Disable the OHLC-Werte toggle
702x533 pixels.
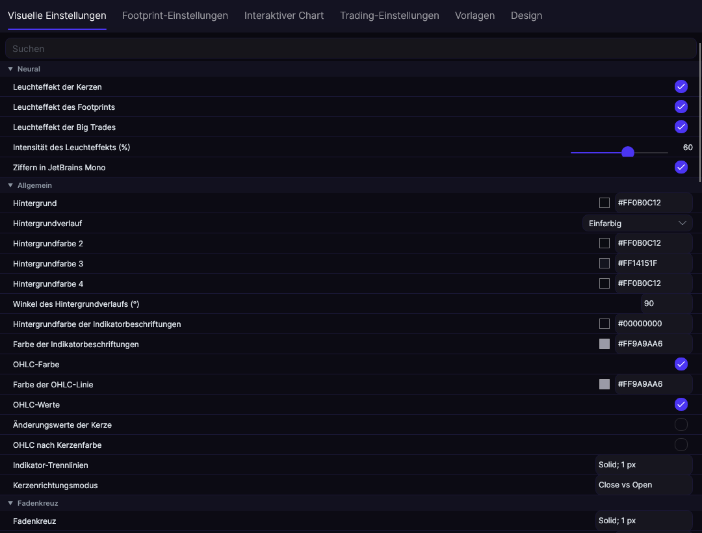click(681, 404)
